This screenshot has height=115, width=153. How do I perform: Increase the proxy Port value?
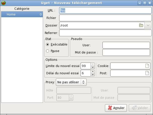[x=71, y=96]
